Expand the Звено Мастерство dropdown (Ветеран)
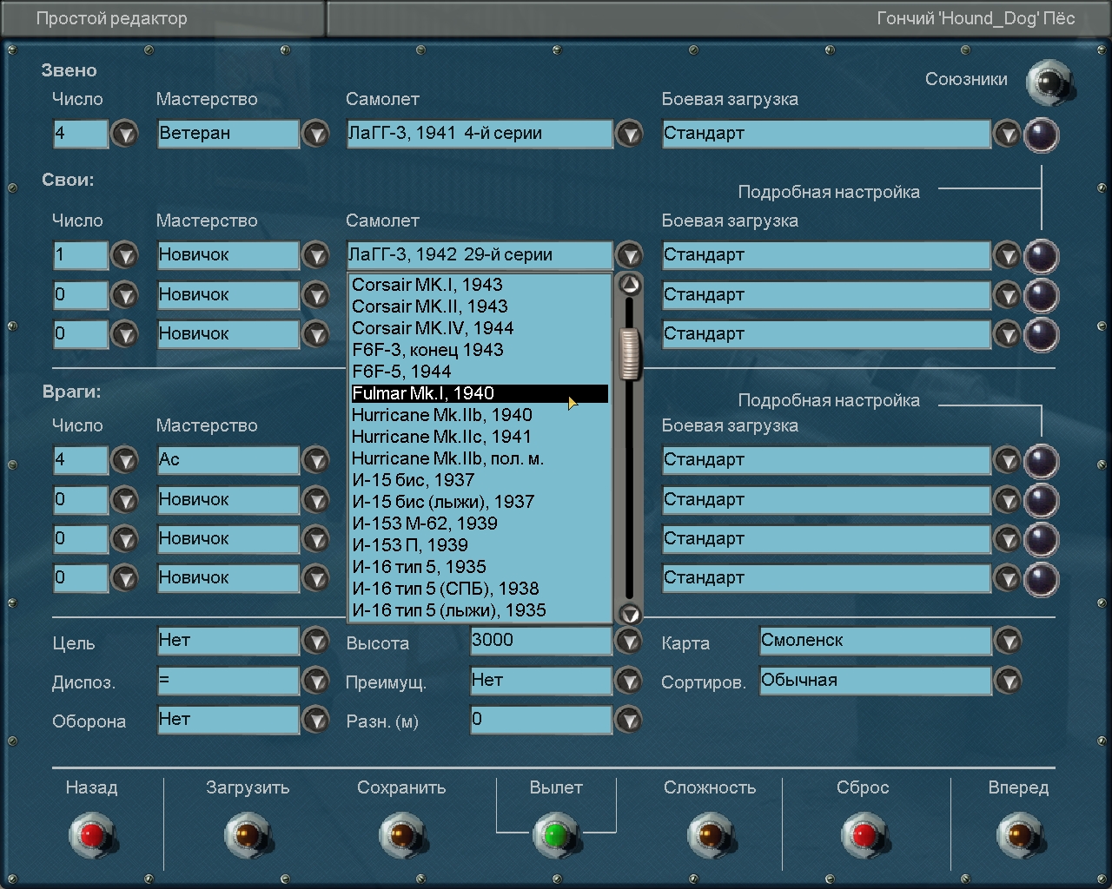 click(315, 135)
